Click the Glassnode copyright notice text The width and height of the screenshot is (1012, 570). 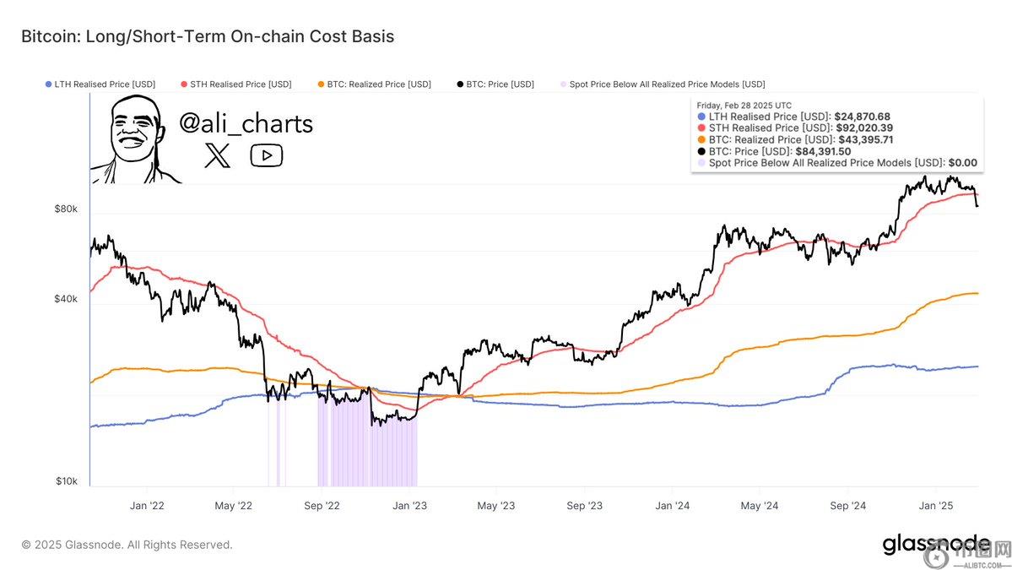click(x=127, y=545)
